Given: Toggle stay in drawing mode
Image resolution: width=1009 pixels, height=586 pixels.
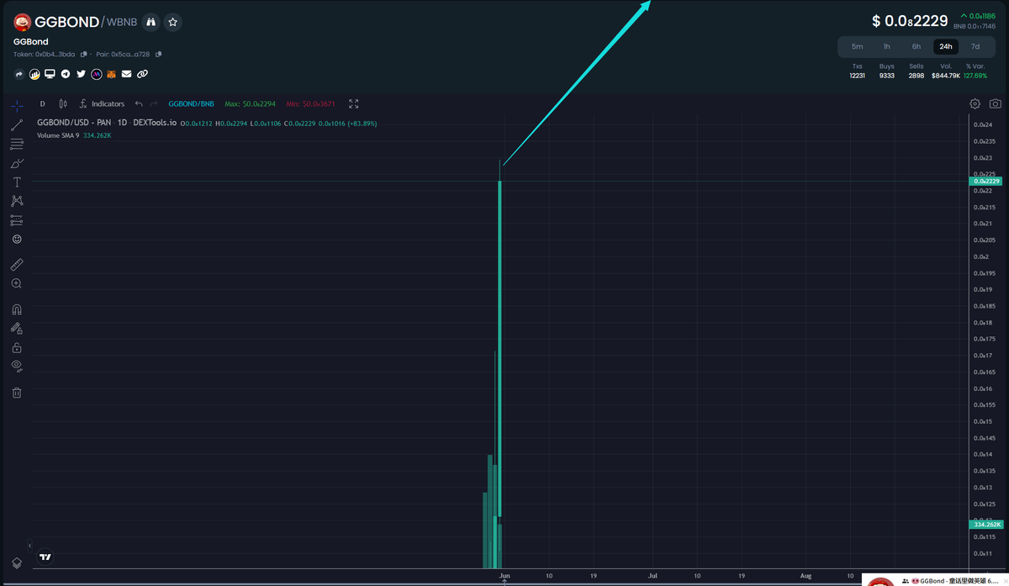Looking at the screenshot, I should (x=17, y=329).
